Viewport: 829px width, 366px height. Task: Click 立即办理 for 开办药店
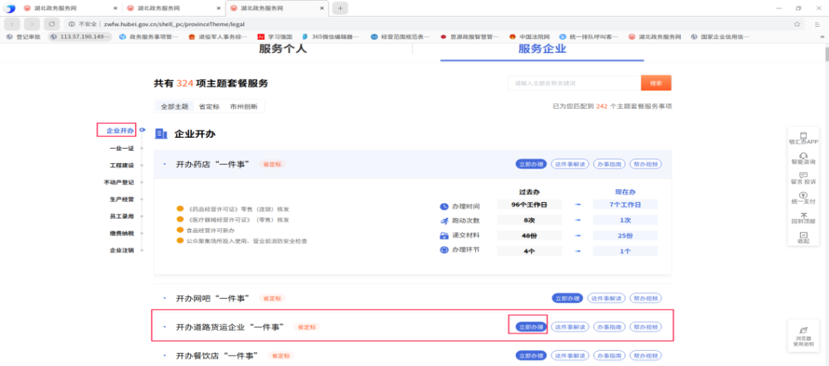(x=531, y=164)
